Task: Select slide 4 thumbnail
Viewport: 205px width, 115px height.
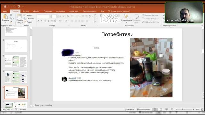Action: 16,61
